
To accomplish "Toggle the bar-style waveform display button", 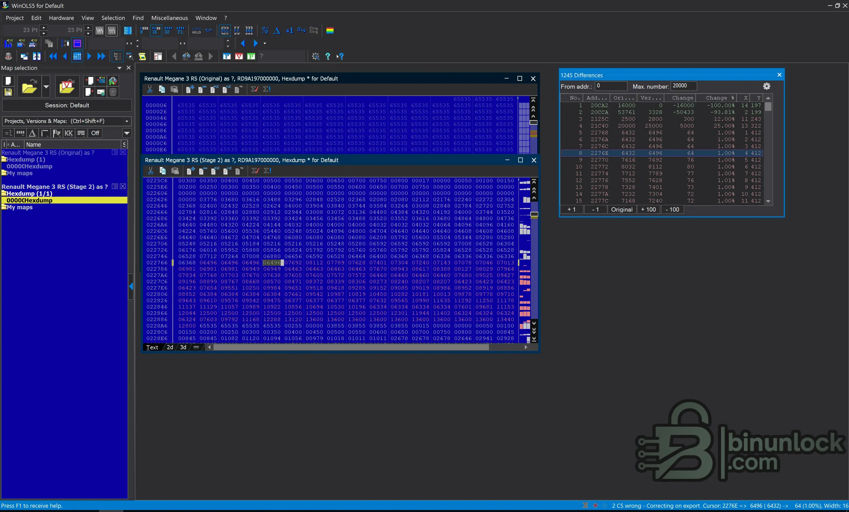I will [112, 30].
